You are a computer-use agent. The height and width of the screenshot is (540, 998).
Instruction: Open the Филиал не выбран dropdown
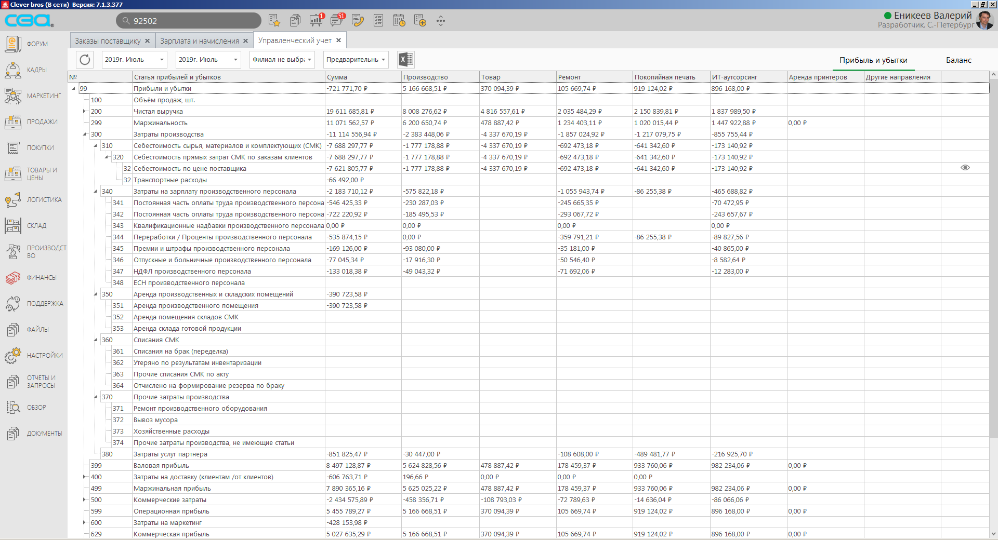pyautogui.click(x=282, y=60)
